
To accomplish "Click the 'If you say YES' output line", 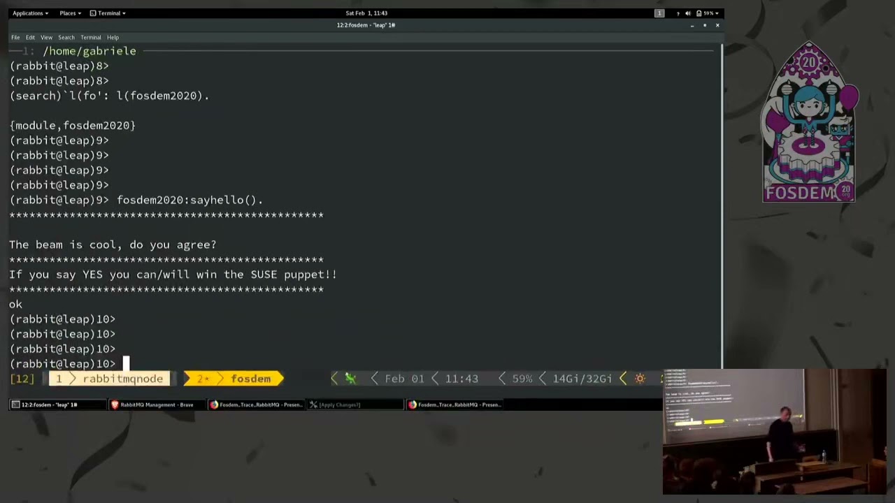I will [x=173, y=275].
